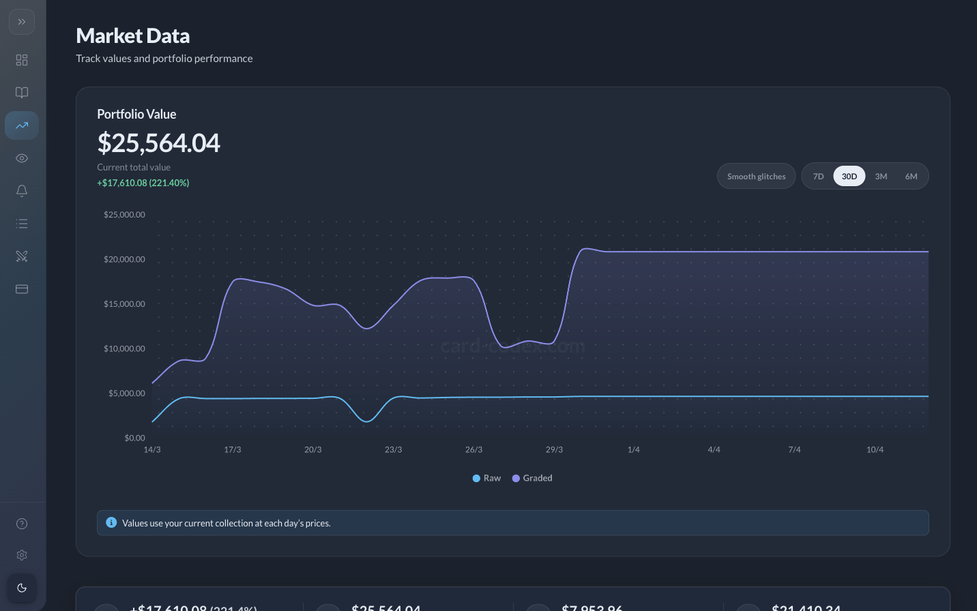
Task: Click the 17/3 x-axis date label
Action: point(233,449)
